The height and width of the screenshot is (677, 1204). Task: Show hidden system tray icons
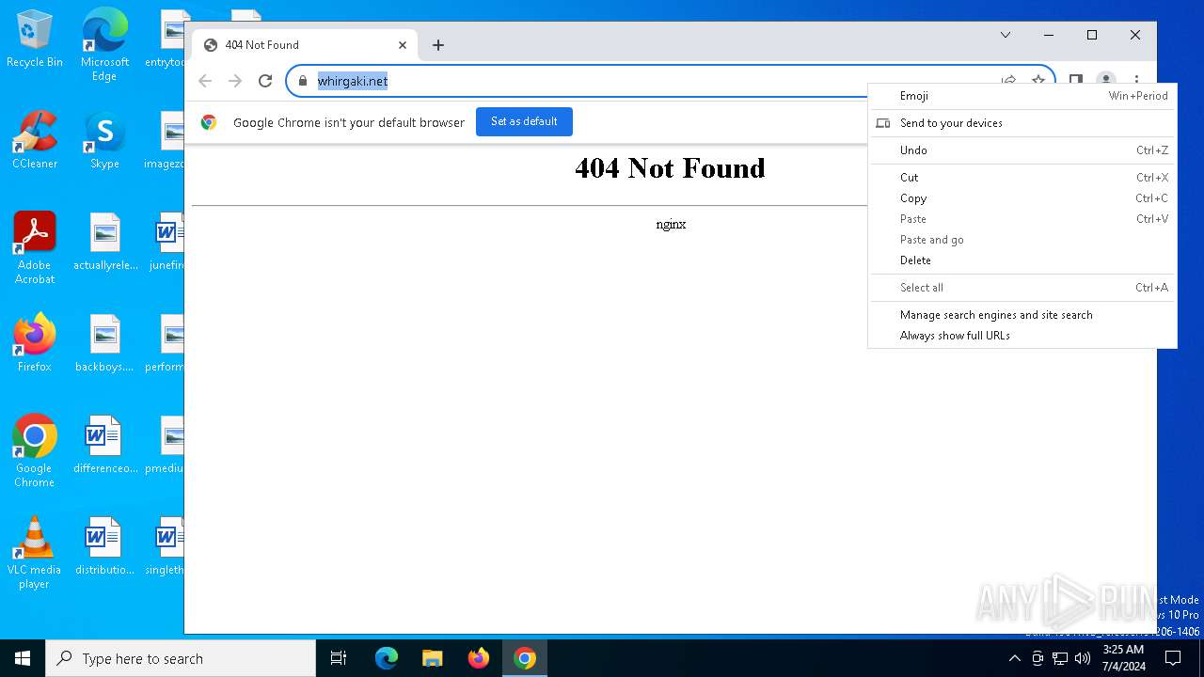tap(1014, 658)
